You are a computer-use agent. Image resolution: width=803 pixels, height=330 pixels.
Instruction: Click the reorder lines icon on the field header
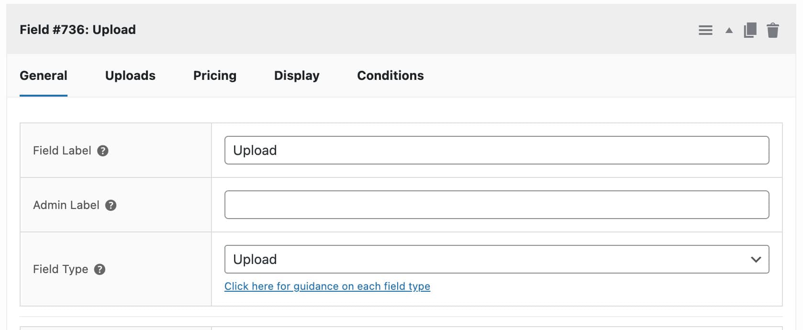tap(705, 30)
